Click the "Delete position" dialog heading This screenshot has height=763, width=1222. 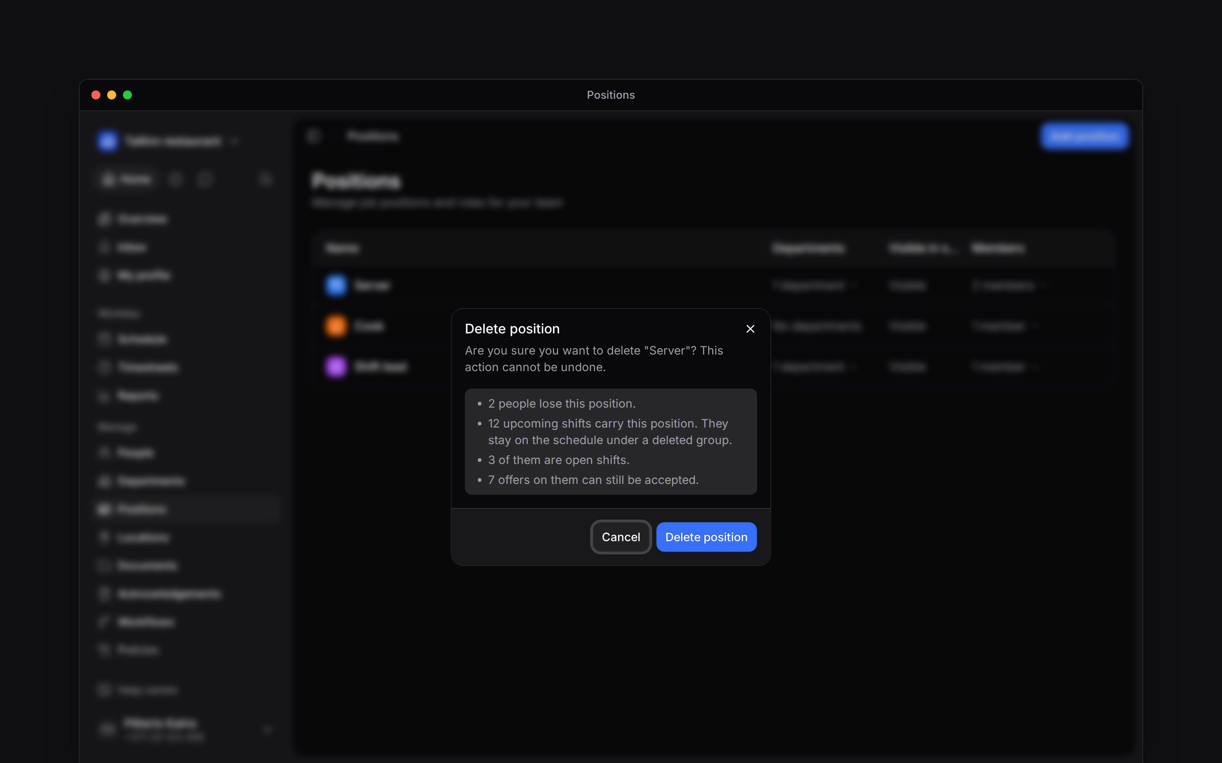click(512, 329)
